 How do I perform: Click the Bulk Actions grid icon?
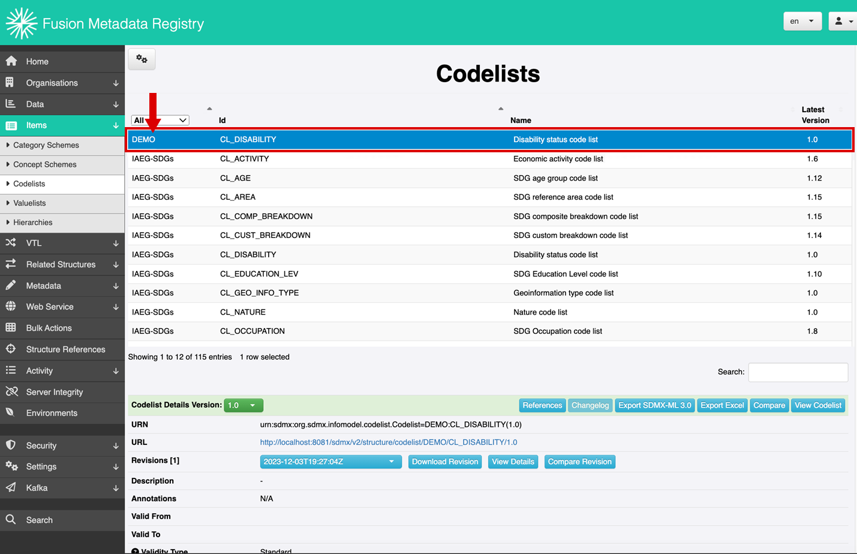click(11, 327)
